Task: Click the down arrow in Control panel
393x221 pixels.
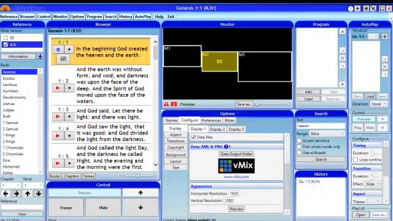Action: pyautogui.click(x=141, y=207)
